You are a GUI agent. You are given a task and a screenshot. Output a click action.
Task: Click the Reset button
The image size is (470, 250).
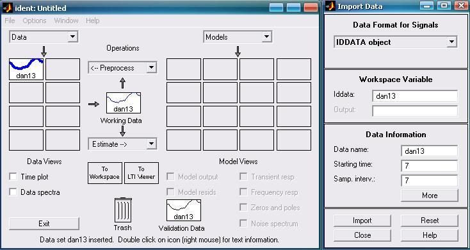(430, 221)
